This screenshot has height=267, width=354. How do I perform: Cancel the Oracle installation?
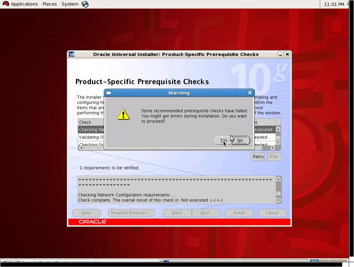[x=272, y=213]
